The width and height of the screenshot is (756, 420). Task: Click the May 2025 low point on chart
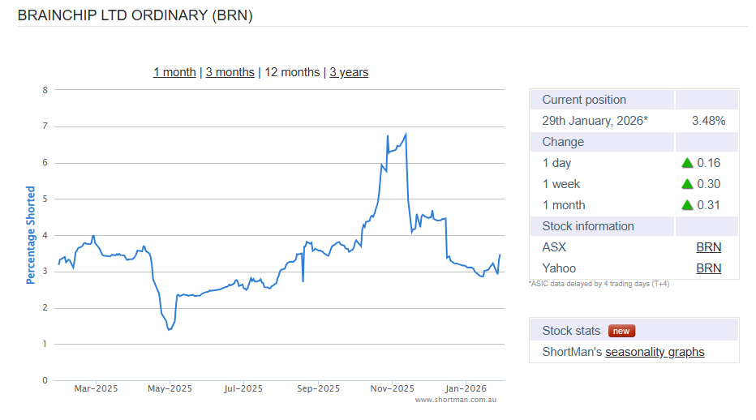[x=169, y=329]
